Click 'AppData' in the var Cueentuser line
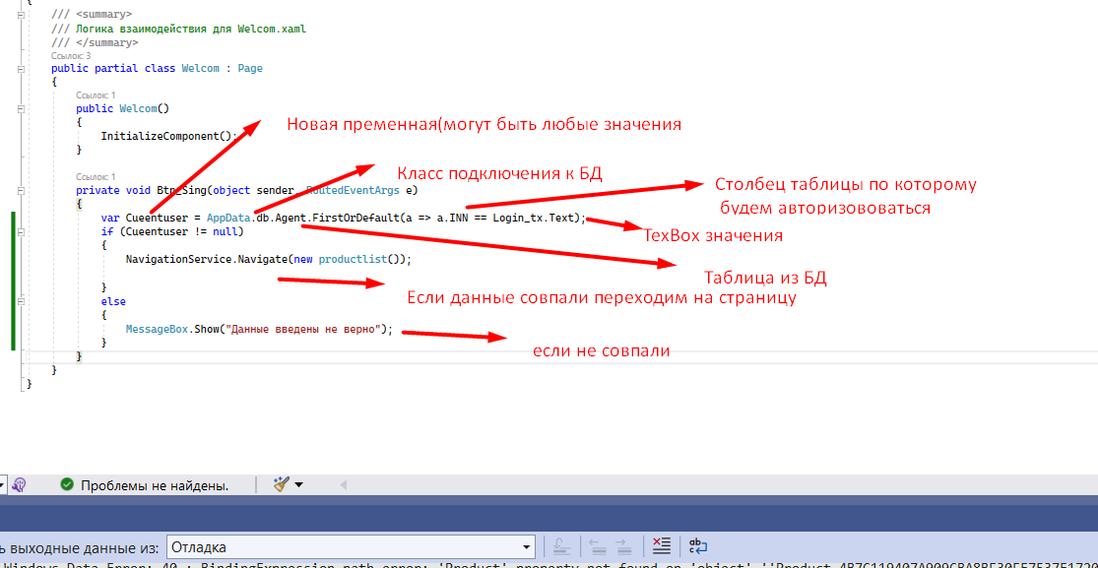1098x568 pixels. [x=229, y=218]
